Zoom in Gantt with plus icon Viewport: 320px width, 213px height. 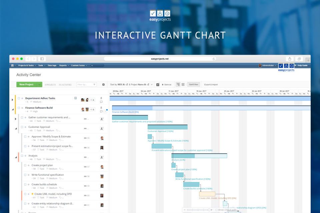(x=212, y=210)
